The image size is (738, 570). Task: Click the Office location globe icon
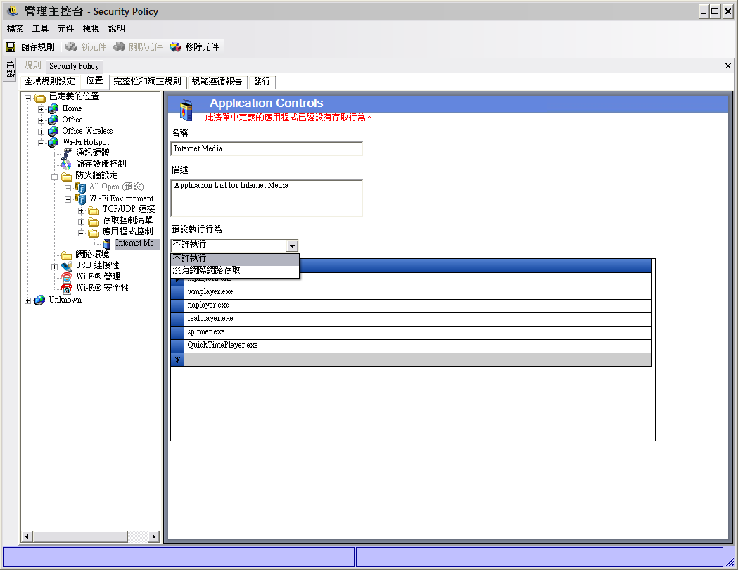tap(53, 120)
